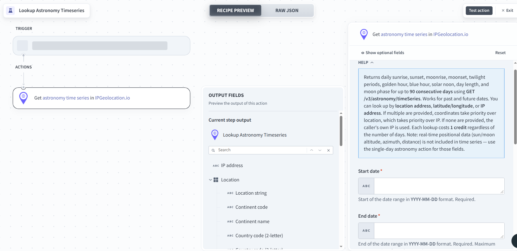Screen dimensions: 517x251
Task: Click the Lookup Astronomy Timeseries recipe title
Action: click(51, 10)
